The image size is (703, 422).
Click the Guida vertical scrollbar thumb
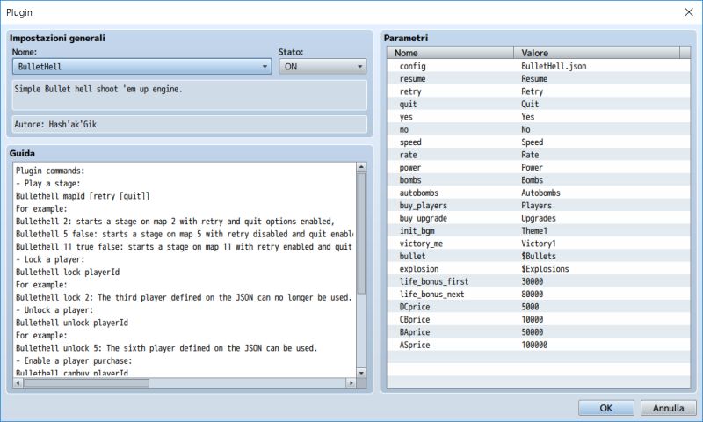click(361, 233)
